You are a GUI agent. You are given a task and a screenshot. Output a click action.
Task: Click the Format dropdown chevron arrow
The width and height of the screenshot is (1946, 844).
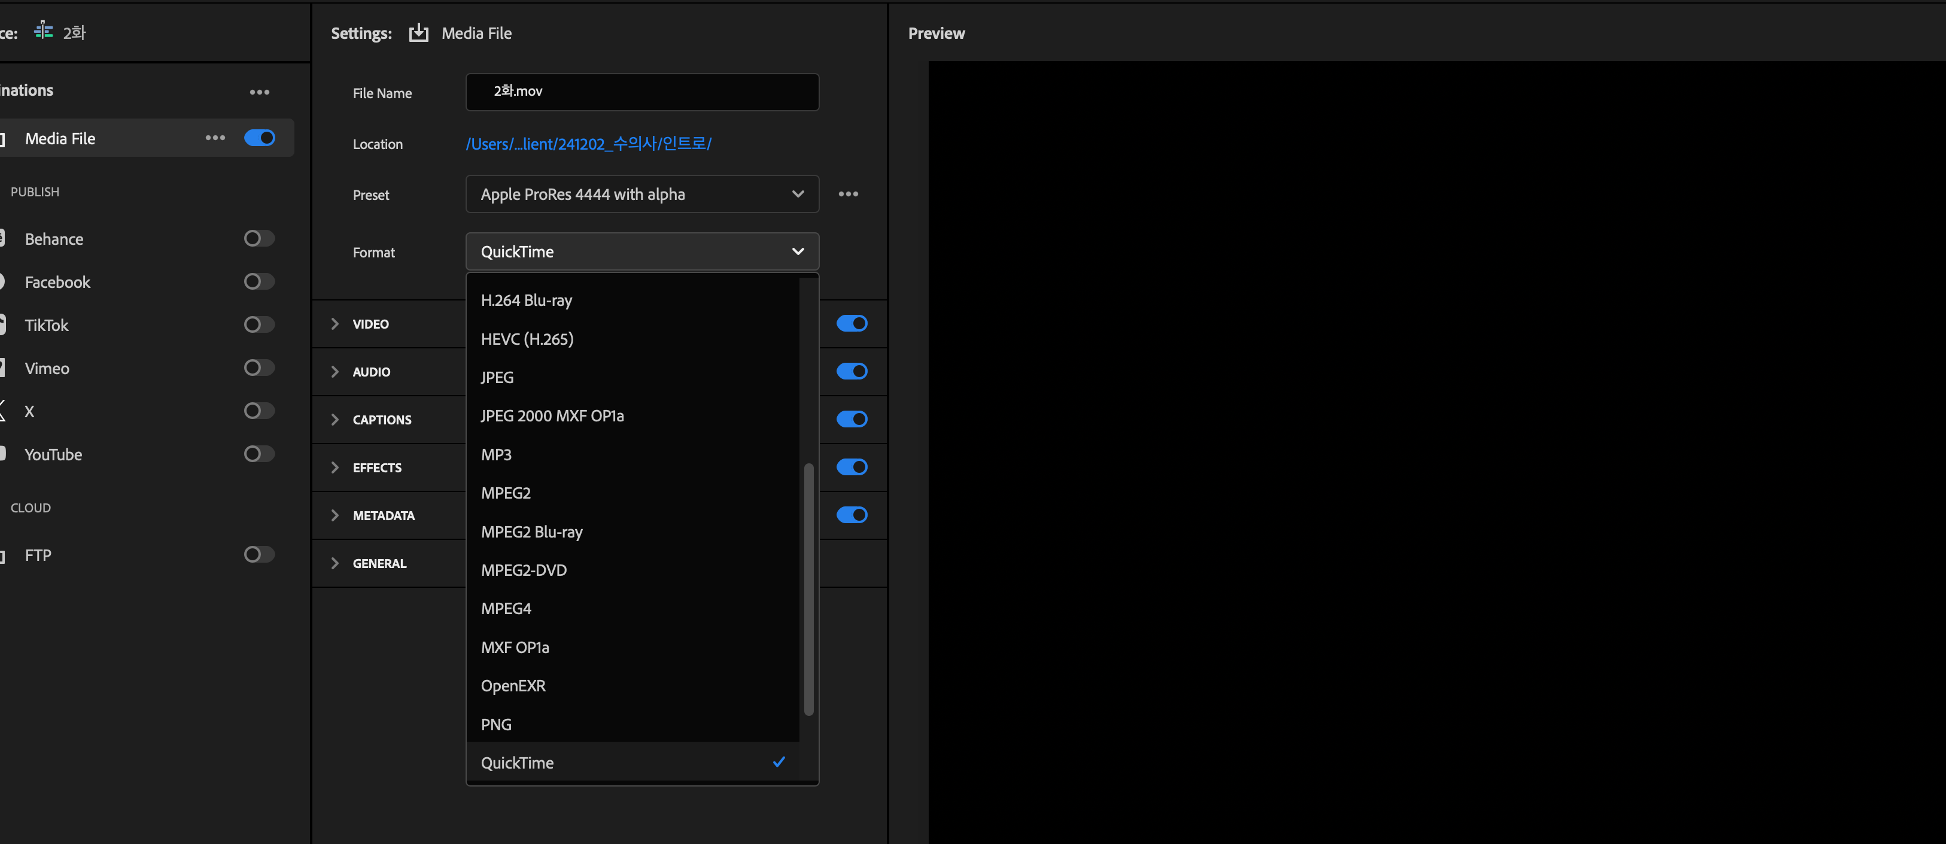pos(798,251)
